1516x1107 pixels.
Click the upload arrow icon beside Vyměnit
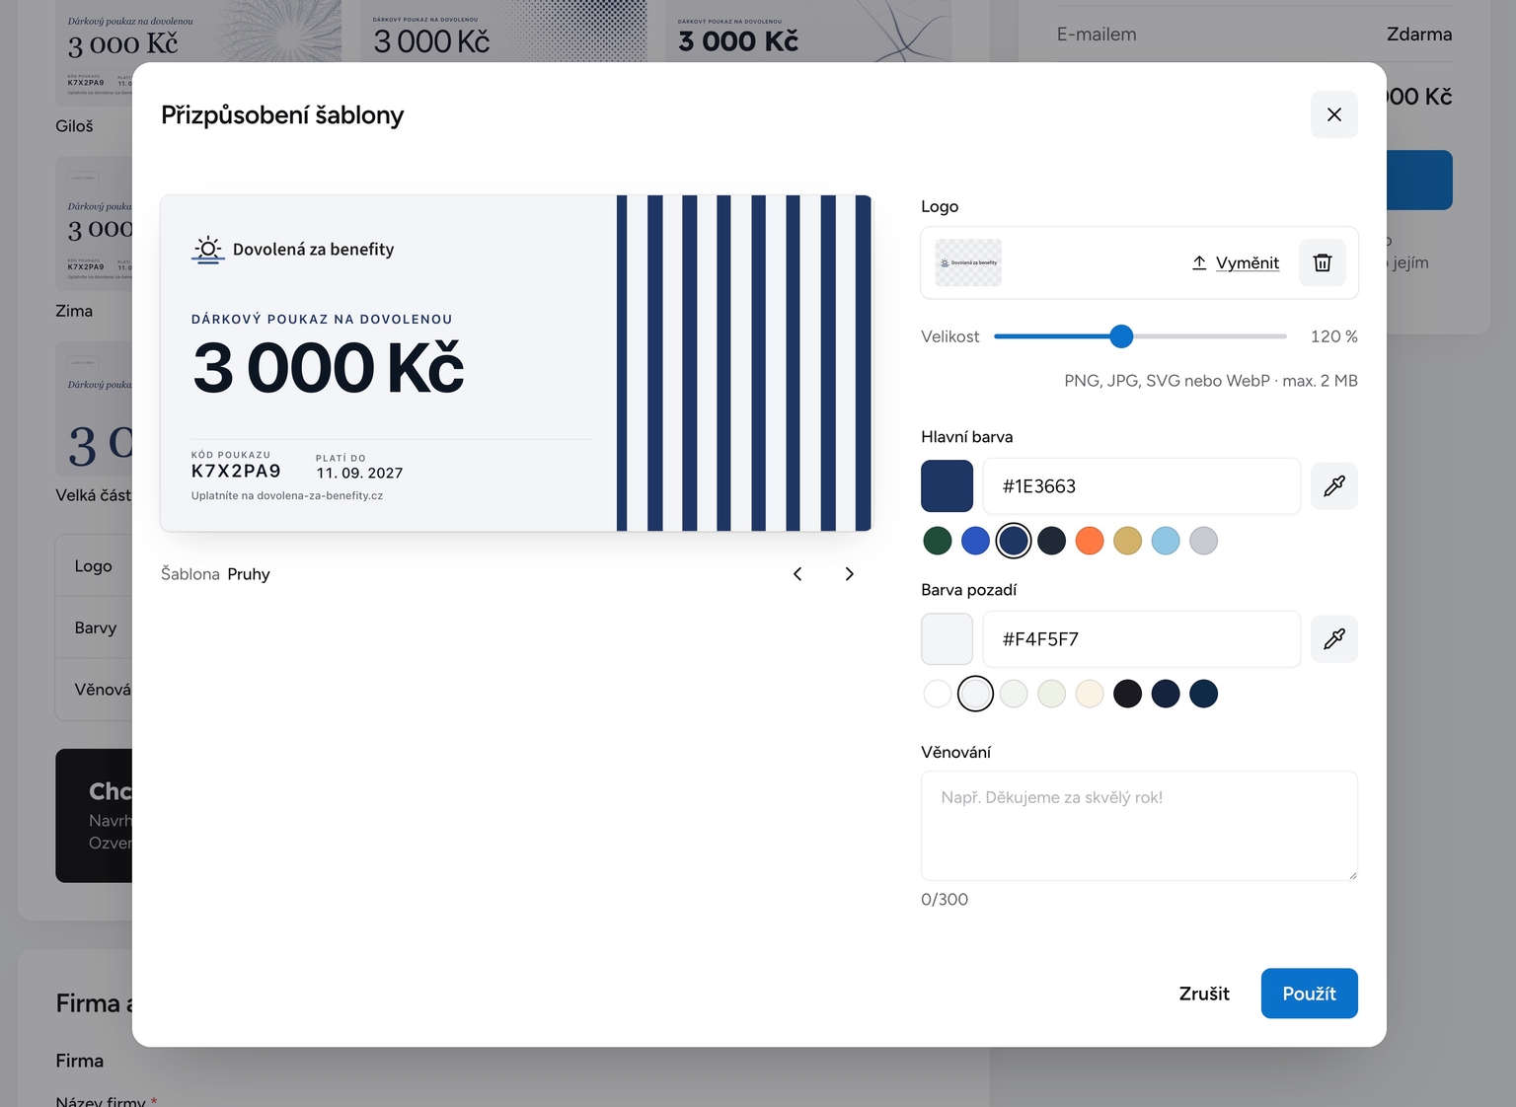[x=1199, y=262]
